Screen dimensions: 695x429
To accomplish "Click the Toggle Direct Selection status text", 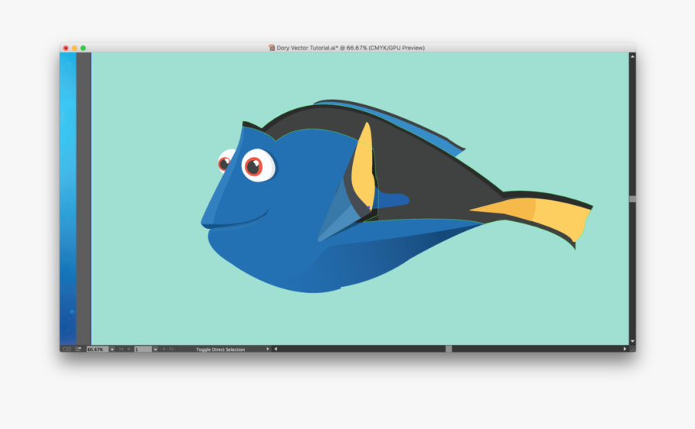I will coord(220,349).
